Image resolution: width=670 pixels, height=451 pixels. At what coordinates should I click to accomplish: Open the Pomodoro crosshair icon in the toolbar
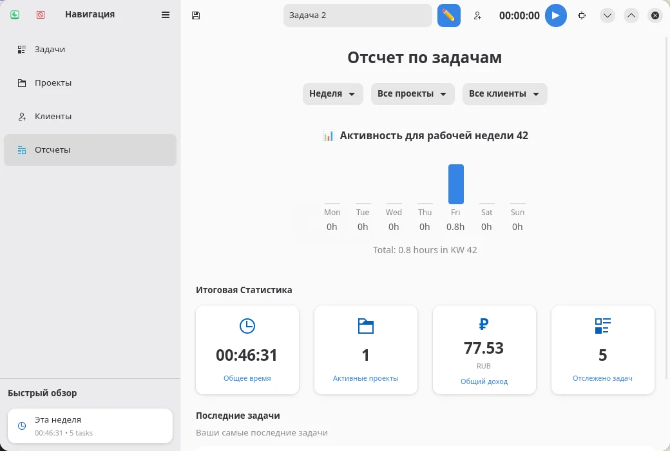coord(582,15)
